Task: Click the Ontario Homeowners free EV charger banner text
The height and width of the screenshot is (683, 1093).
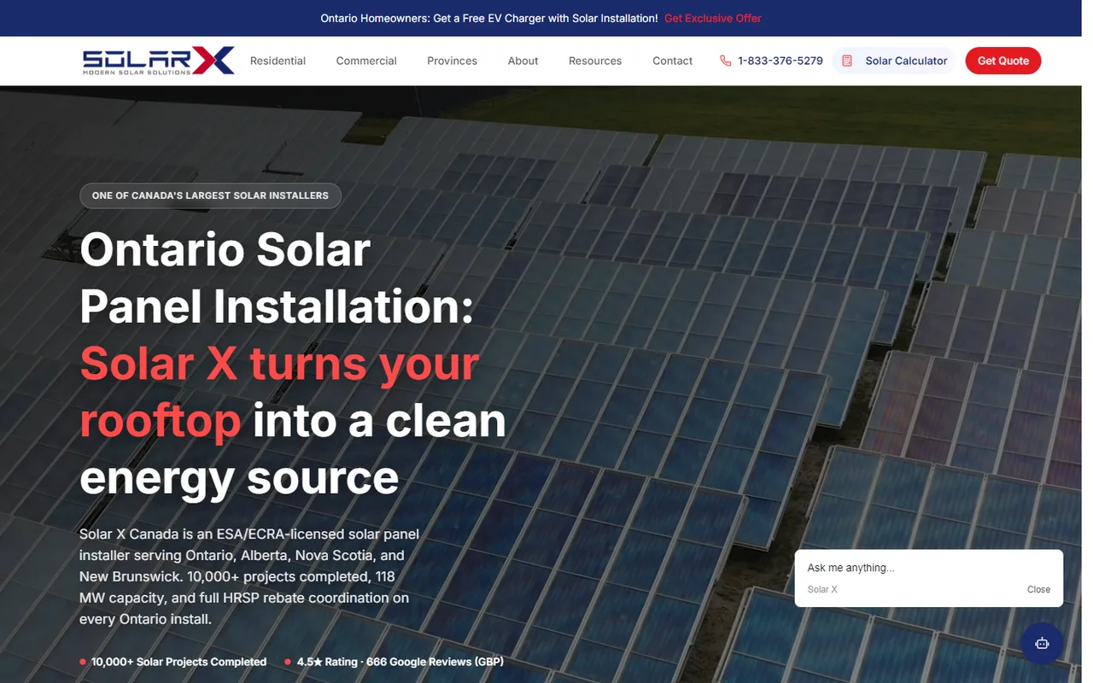Action: [489, 18]
